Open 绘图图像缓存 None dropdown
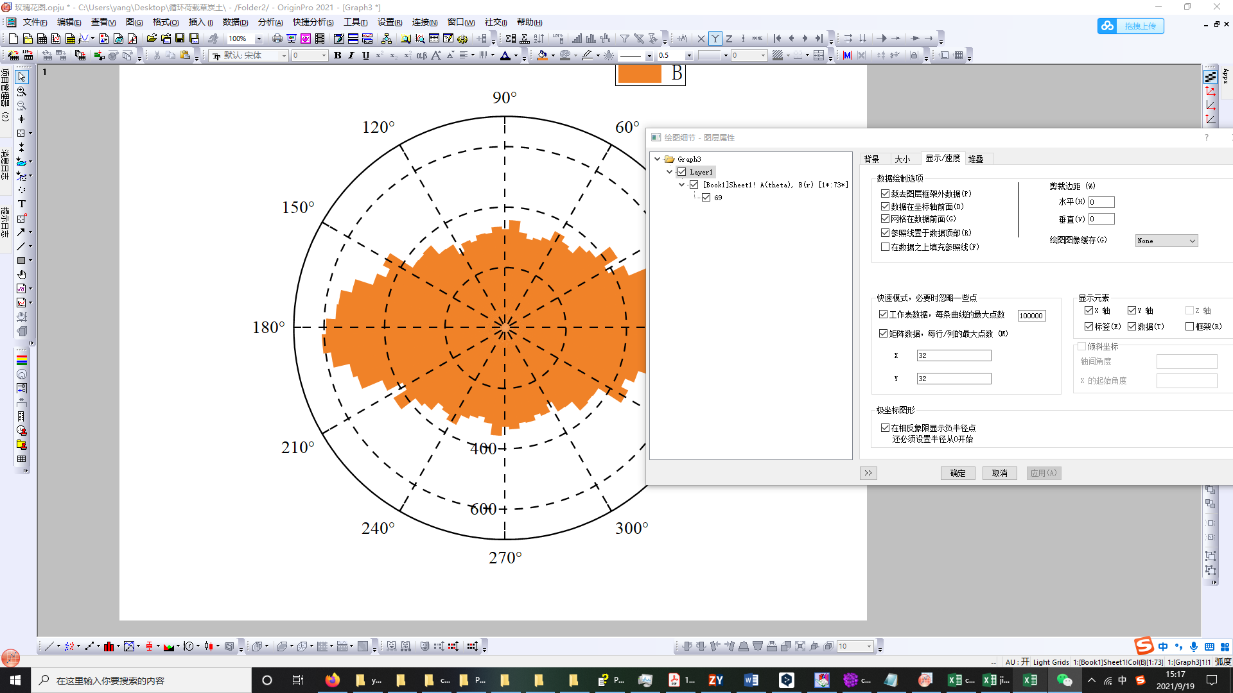Image resolution: width=1233 pixels, height=693 pixels. (1166, 241)
